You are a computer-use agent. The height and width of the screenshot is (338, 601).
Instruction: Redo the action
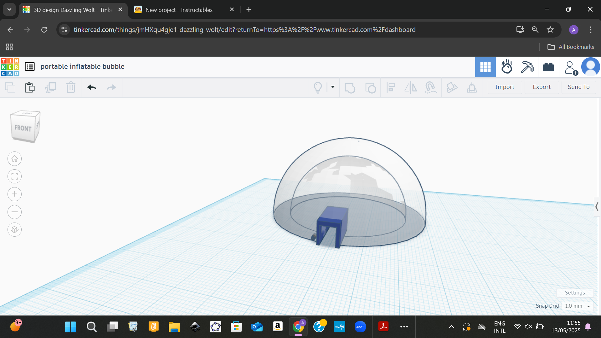(x=112, y=87)
